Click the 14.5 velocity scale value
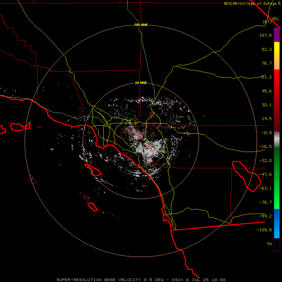The width and height of the screenshot is (282, 282). click(267, 119)
